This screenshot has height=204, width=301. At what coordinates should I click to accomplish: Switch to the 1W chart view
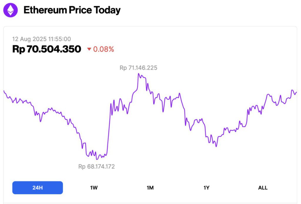tap(94, 188)
